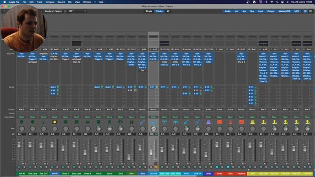The width and height of the screenshot is (315, 177).
Task: Unmute the Click channel
Action: [x=228, y=167]
